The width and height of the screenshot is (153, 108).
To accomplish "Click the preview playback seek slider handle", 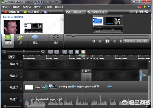I will click(73, 36).
